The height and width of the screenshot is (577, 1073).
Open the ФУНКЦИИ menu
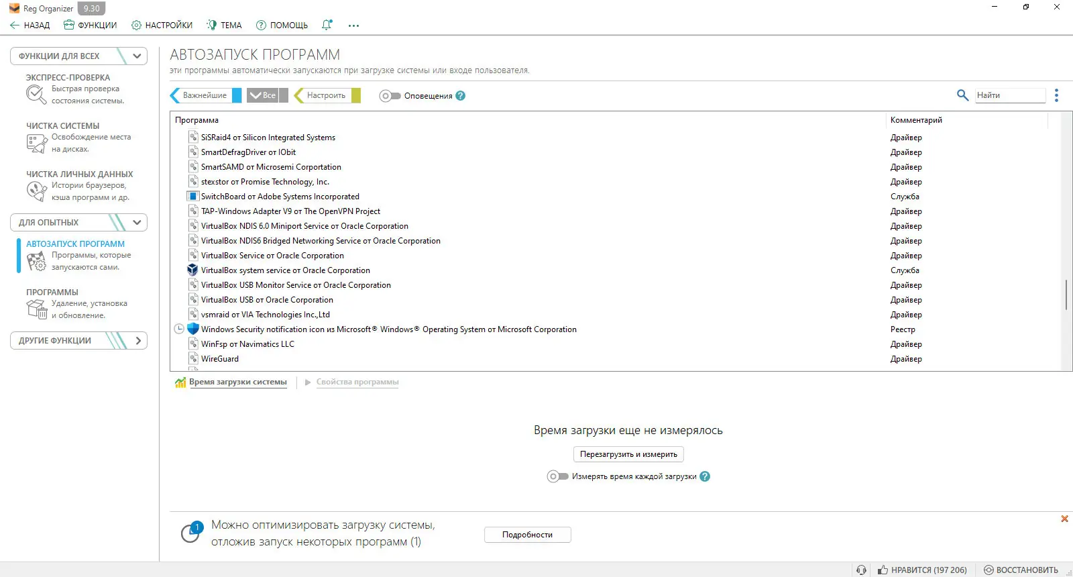tap(91, 25)
